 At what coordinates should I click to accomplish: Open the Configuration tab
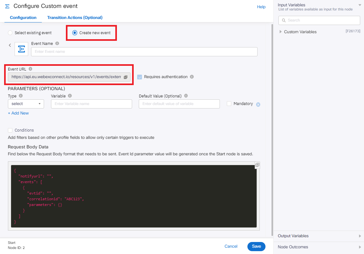23,18
